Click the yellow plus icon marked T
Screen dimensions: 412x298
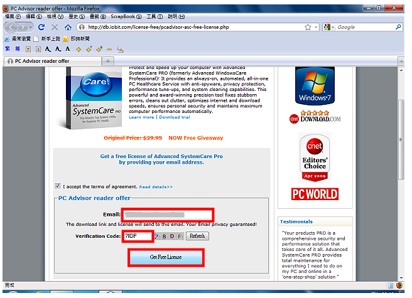pos(89,49)
